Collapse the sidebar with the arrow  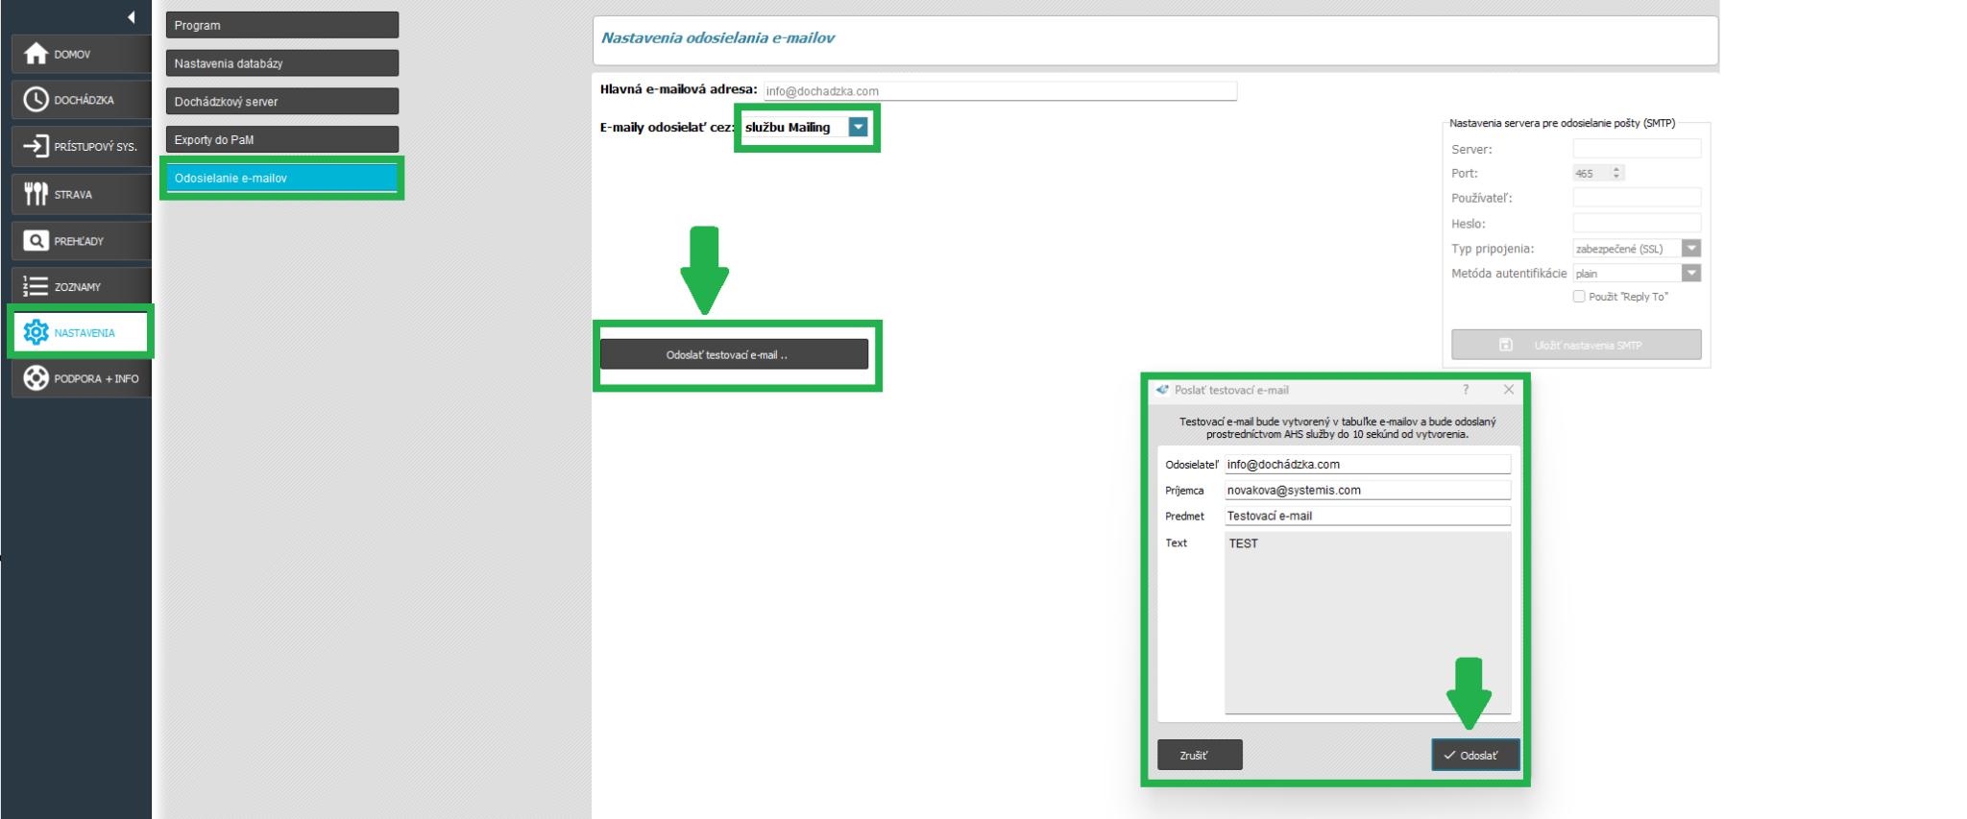pyautogui.click(x=131, y=17)
